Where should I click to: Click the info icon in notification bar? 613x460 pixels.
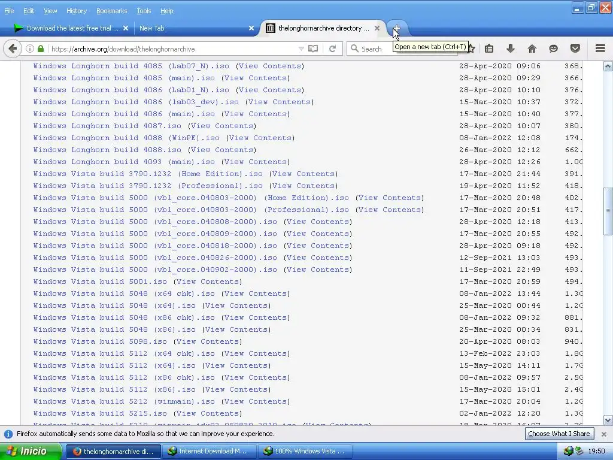tap(8, 434)
